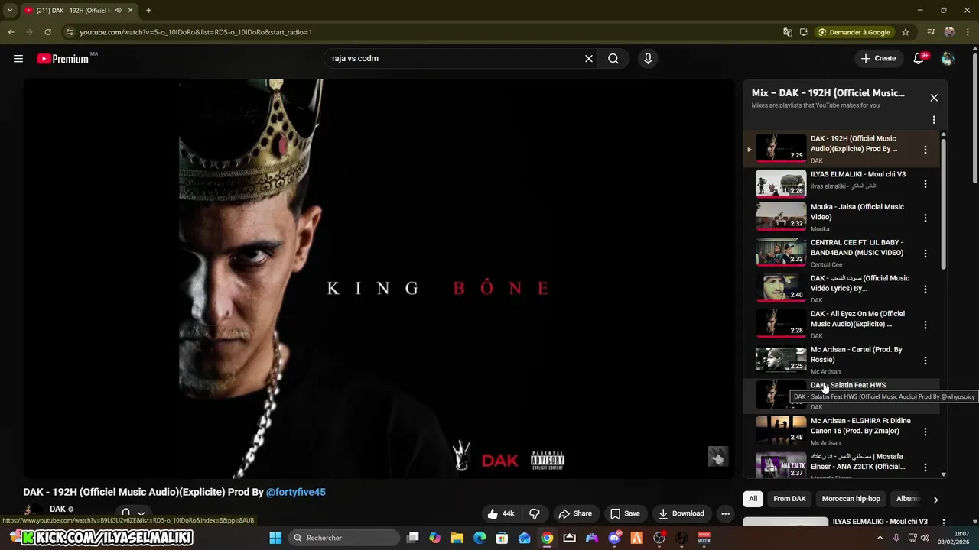The width and height of the screenshot is (979, 550).
Task: Click Create button in header
Action: [878, 58]
